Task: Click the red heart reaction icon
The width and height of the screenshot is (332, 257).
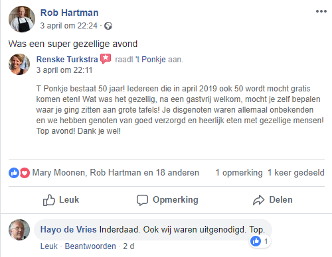Action: pyautogui.click(x=25, y=173)
